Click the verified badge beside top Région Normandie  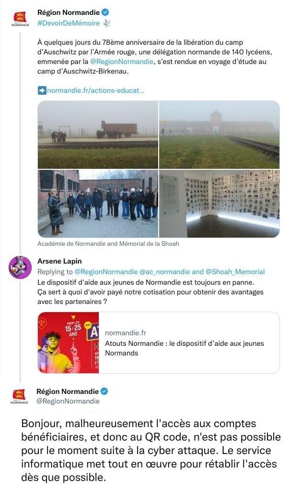click(x=105, y=13)
